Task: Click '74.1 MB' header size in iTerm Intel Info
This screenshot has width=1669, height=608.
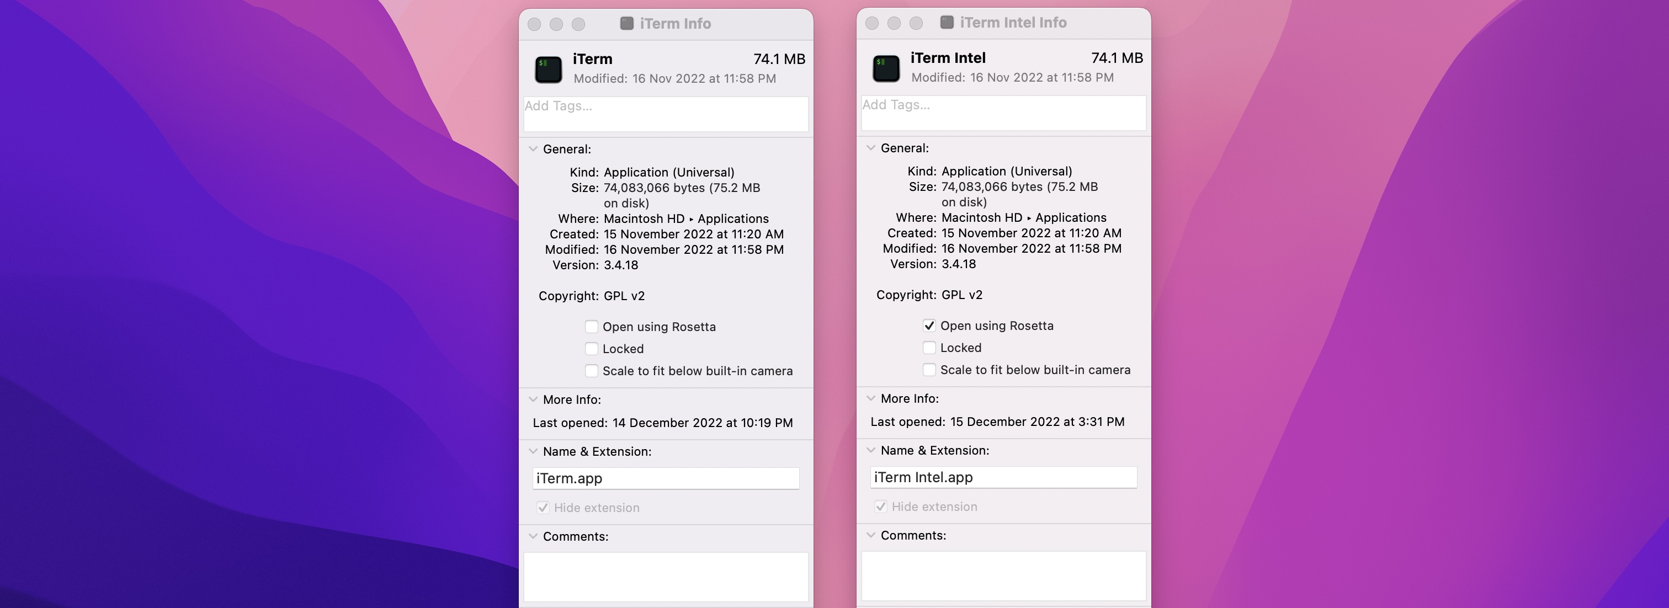Action: pyautogui.click(x=1117, y=57)
